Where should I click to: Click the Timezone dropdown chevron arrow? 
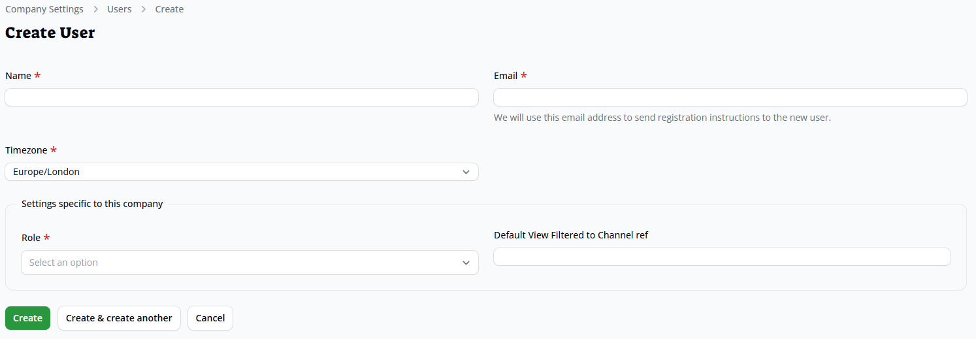click(x=466, y=172)
